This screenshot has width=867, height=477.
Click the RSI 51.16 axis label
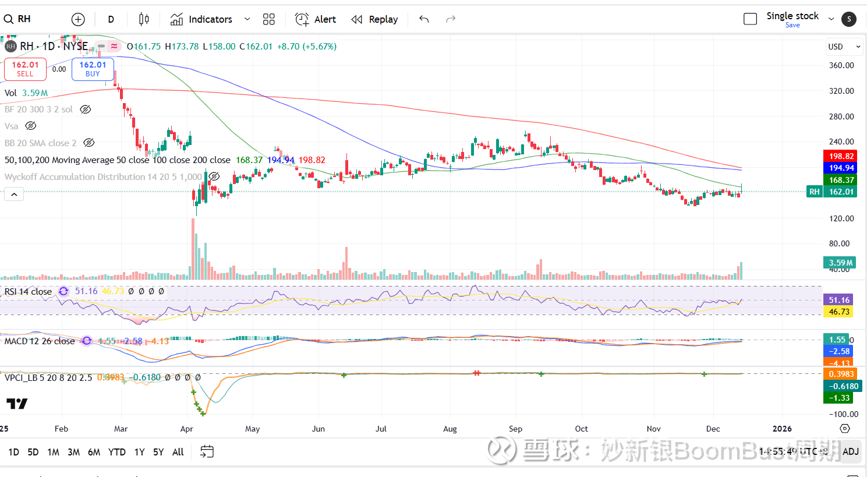coord(838,300)
